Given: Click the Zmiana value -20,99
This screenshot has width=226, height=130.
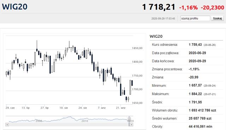Looking at the screenshot, I should click(x=194, y=77).
